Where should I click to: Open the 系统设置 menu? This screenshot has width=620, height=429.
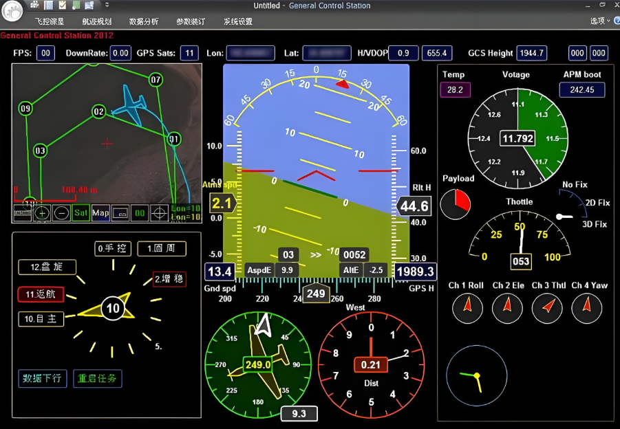point(238,21)
